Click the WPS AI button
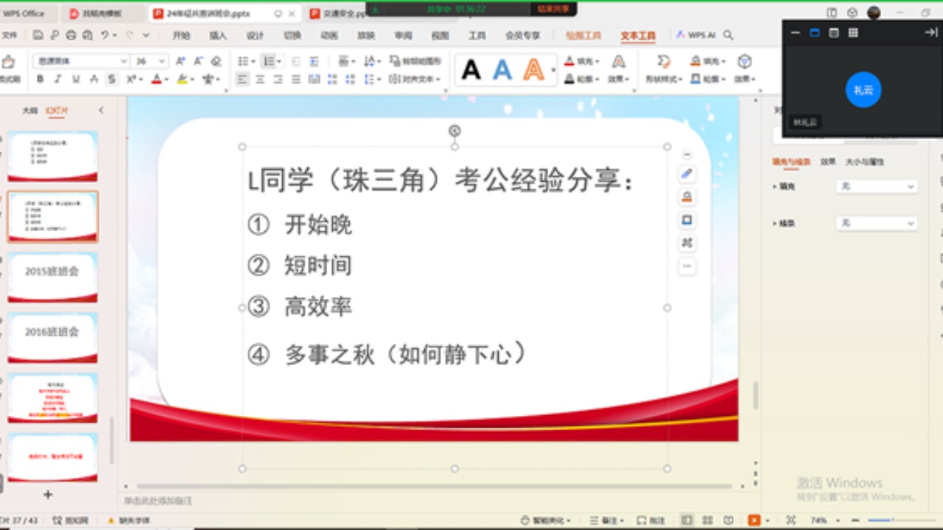Viewport: 943px width, 530px height. click(695, 35)
